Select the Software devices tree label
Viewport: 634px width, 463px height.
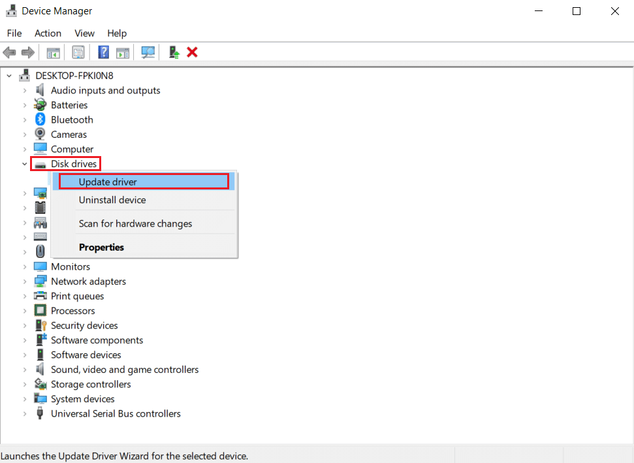tap(86, 355)
